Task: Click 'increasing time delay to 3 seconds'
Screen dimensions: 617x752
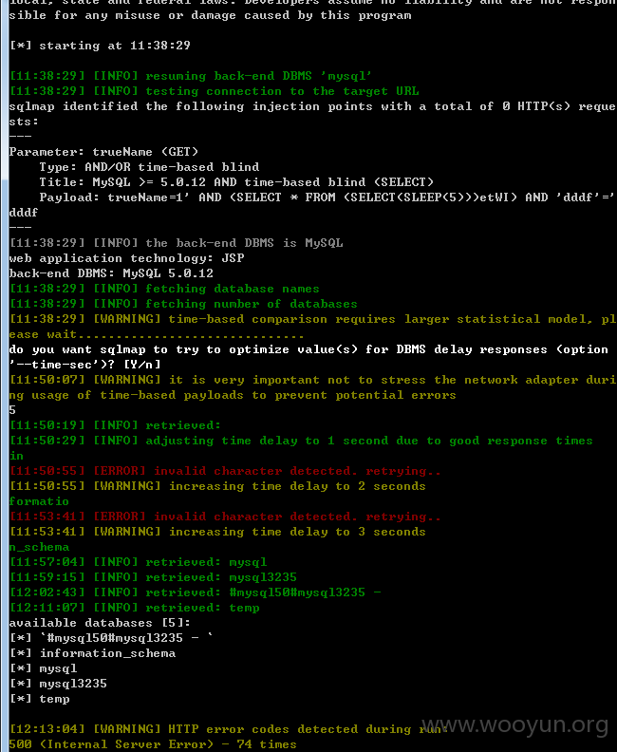Action: coord(217,532)
